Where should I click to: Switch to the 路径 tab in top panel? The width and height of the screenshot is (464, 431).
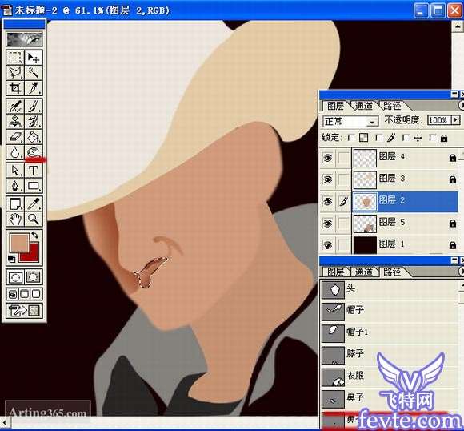coord(392,106)
